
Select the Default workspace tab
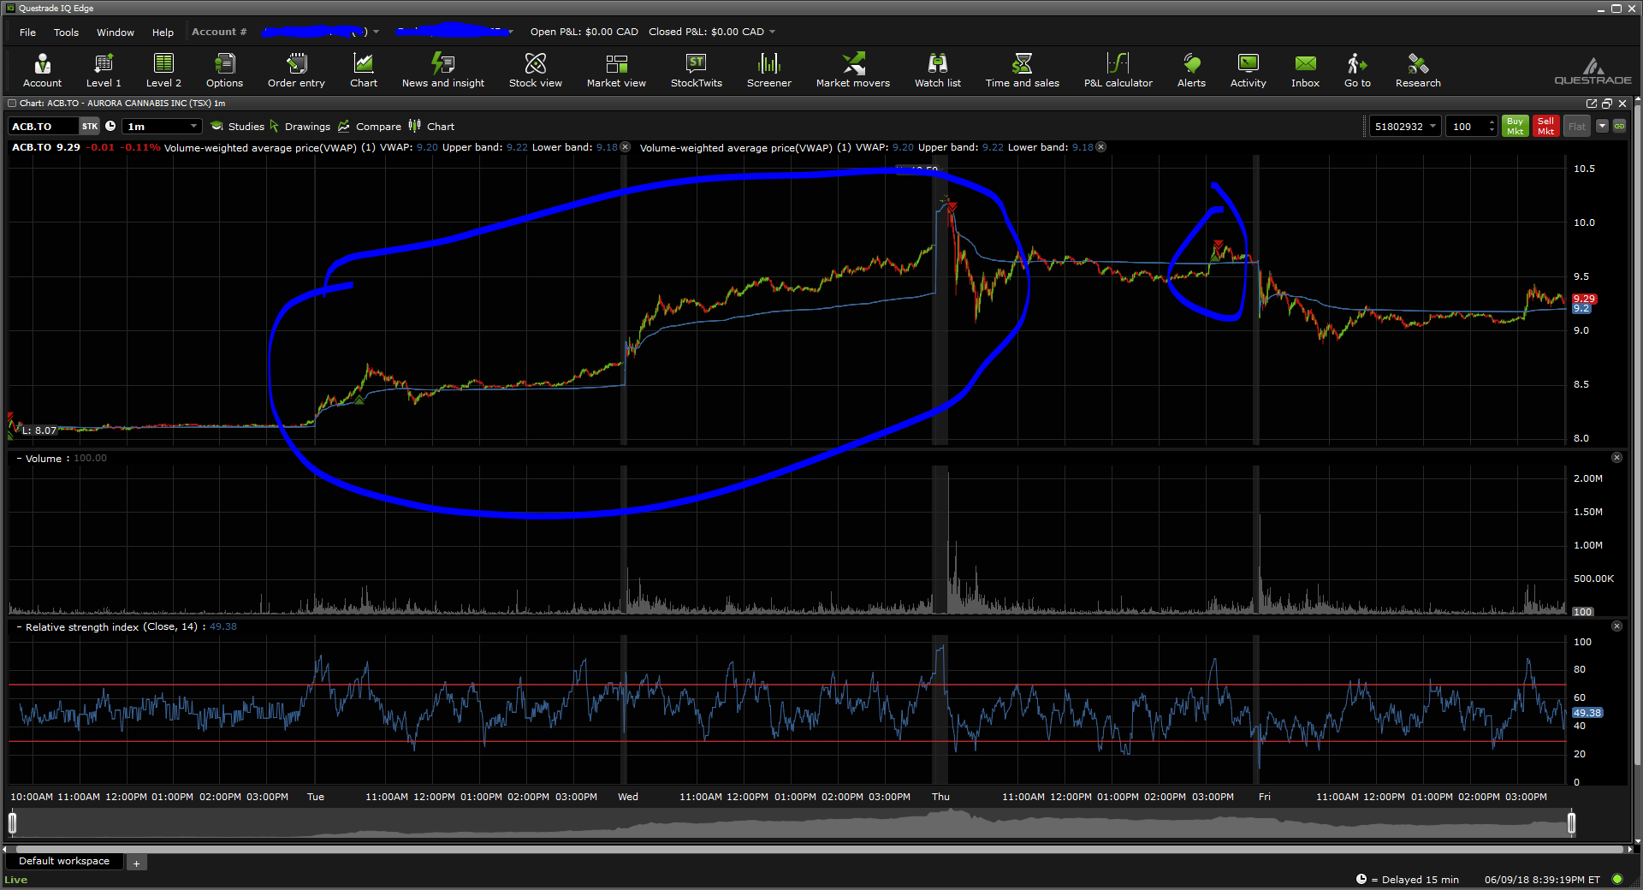[x=64, y=861]
